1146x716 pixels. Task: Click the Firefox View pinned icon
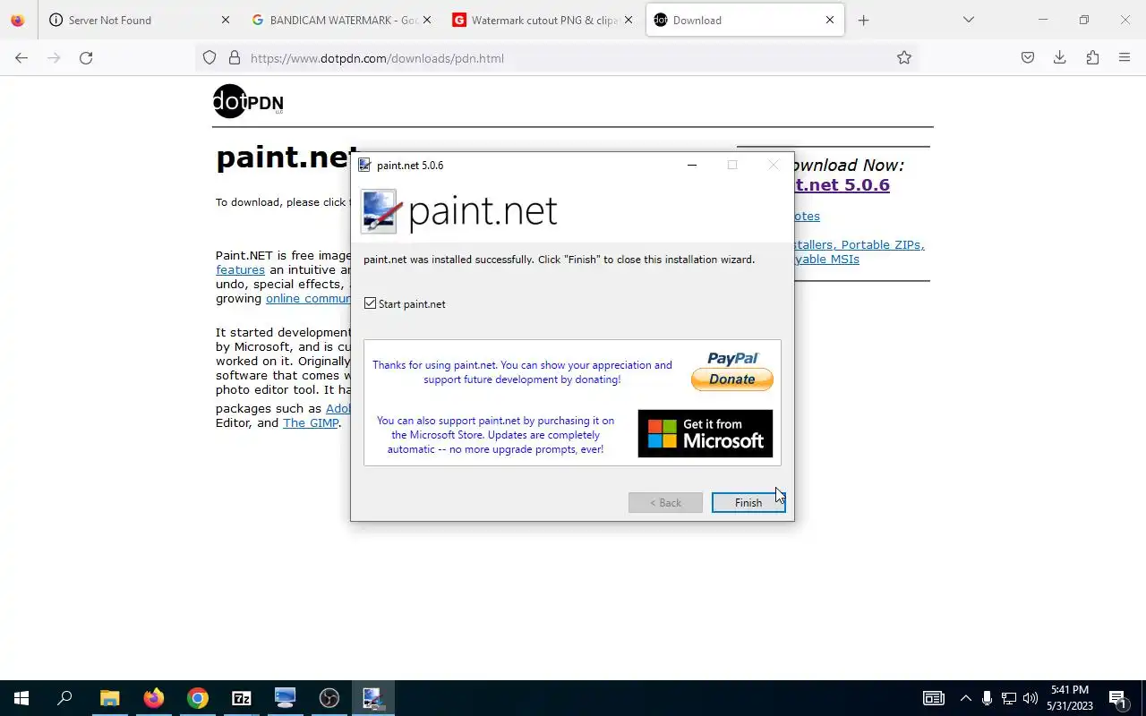(18, 20)
